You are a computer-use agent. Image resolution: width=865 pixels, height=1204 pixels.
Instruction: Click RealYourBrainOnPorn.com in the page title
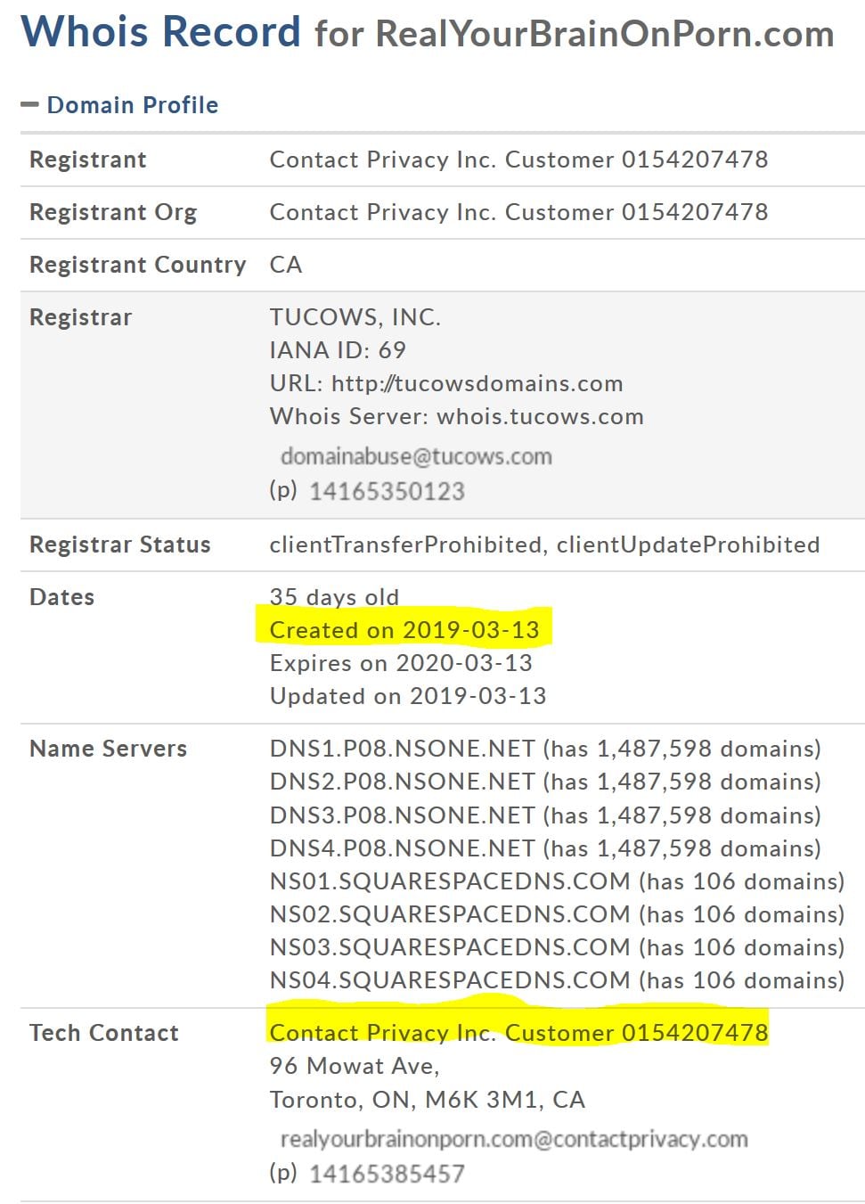[x=604, y=34]
